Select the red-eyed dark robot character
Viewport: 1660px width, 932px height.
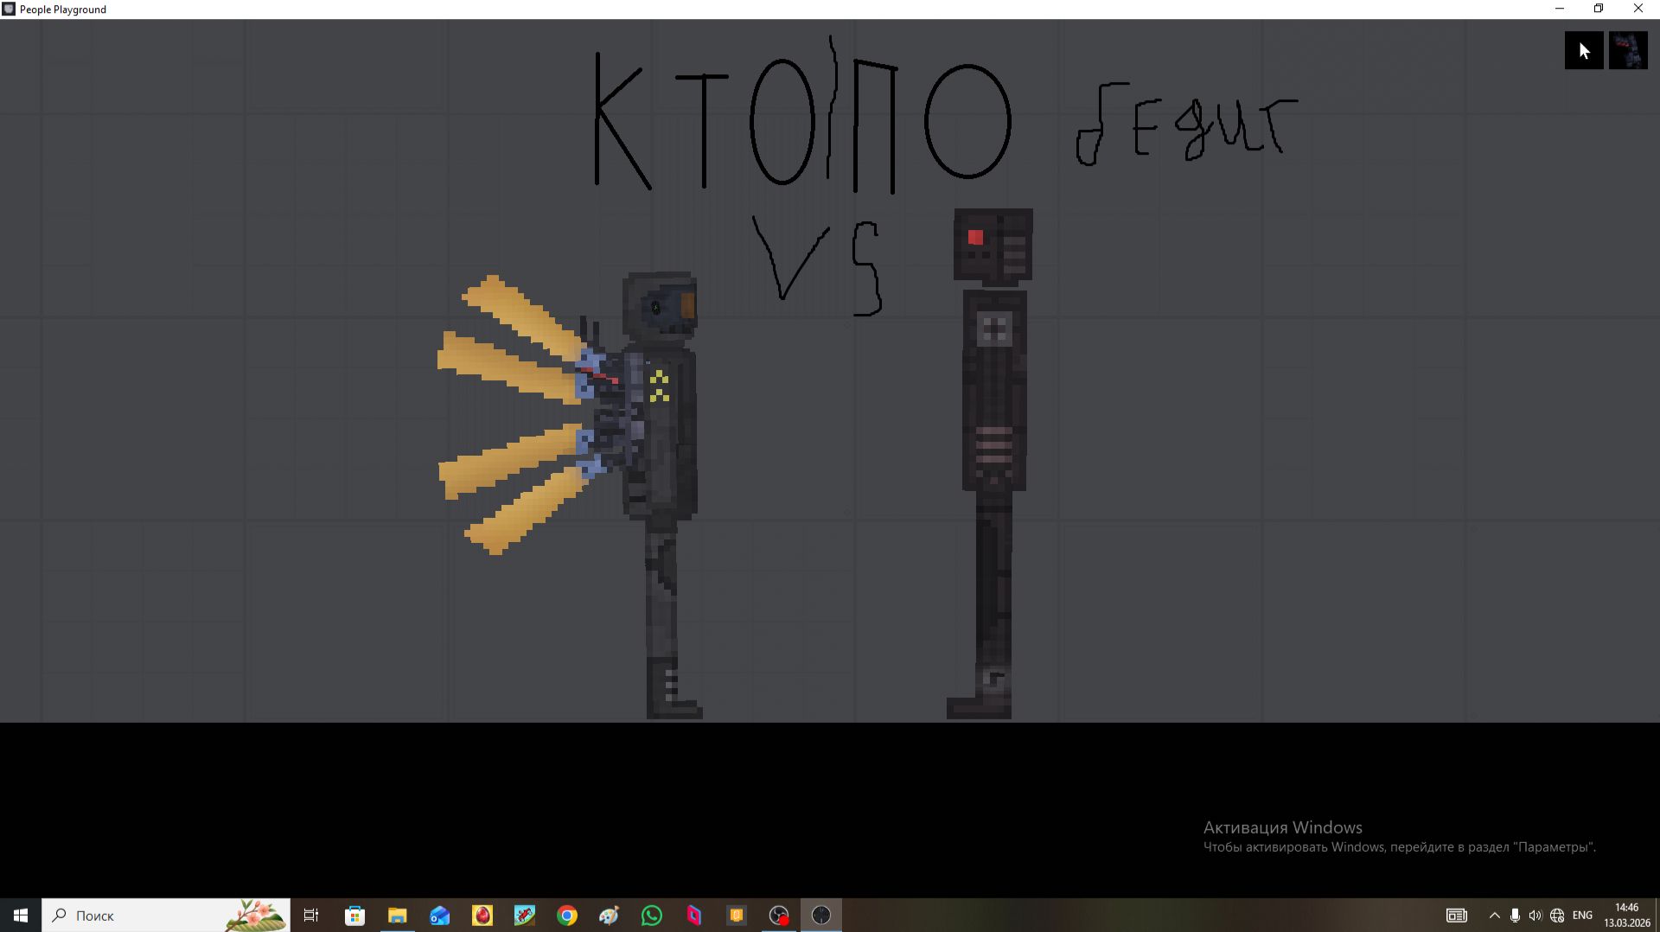pyautogui.click(x=991, y=463)
